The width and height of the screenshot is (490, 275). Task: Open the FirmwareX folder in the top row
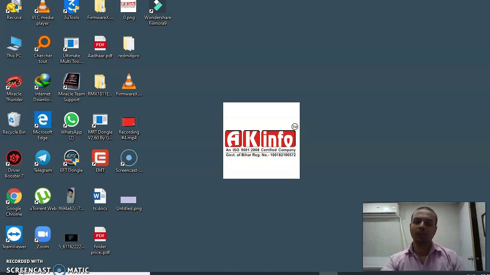(100, 10)
